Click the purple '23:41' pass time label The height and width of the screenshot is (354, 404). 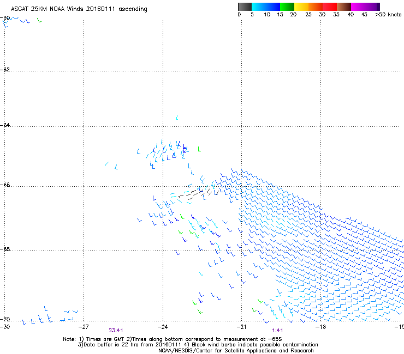tap(116, 331)
